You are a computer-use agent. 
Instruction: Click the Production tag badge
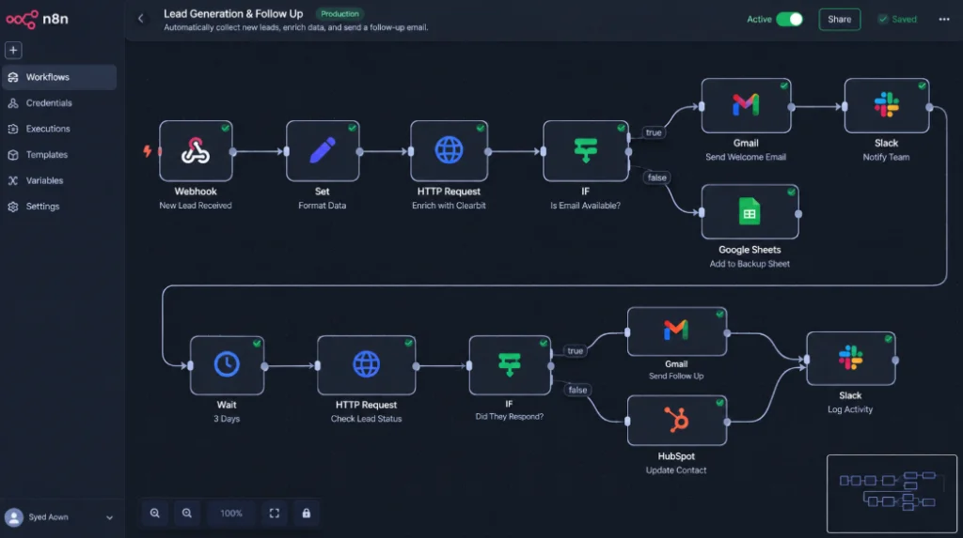coord(339,13)
